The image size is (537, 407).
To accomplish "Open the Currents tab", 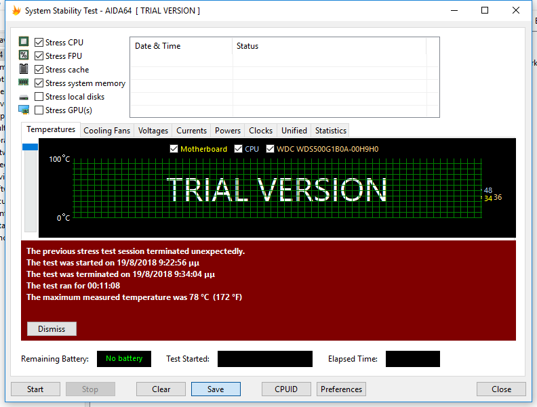I will [191, 131].
